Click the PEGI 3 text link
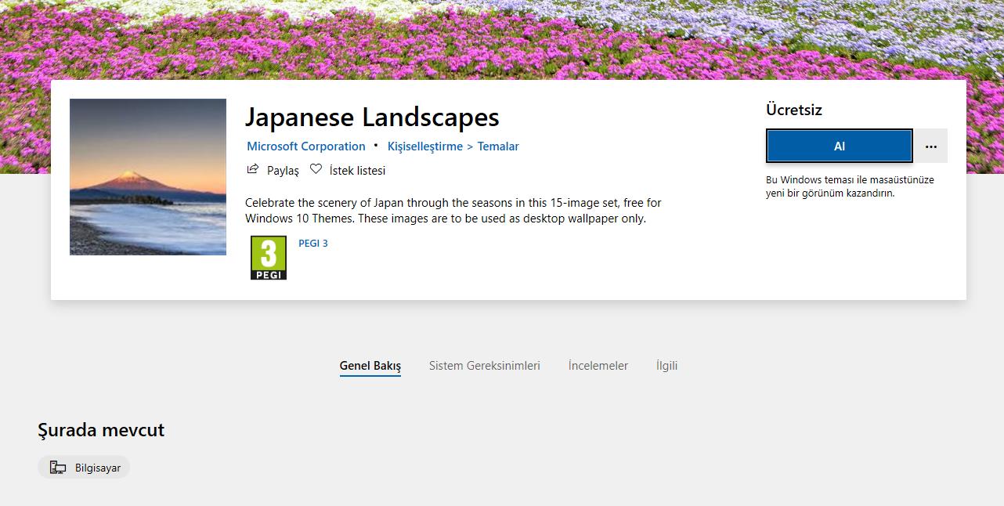Screen dimensions: 1004x506 click(313, 244)
